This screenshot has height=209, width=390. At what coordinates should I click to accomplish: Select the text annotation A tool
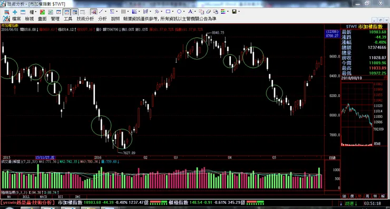190,12
